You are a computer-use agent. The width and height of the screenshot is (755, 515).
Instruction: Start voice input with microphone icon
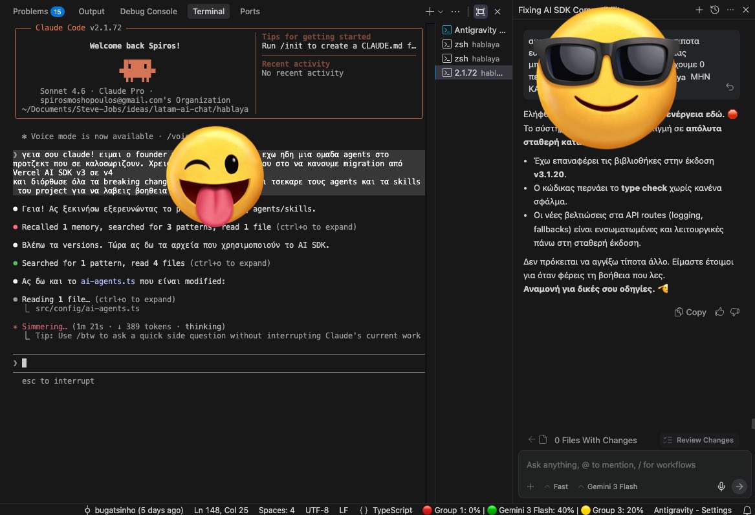click(x=721, y=487)
